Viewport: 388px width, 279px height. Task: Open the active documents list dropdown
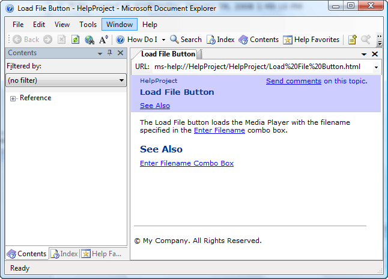click(x=364, y=54)
